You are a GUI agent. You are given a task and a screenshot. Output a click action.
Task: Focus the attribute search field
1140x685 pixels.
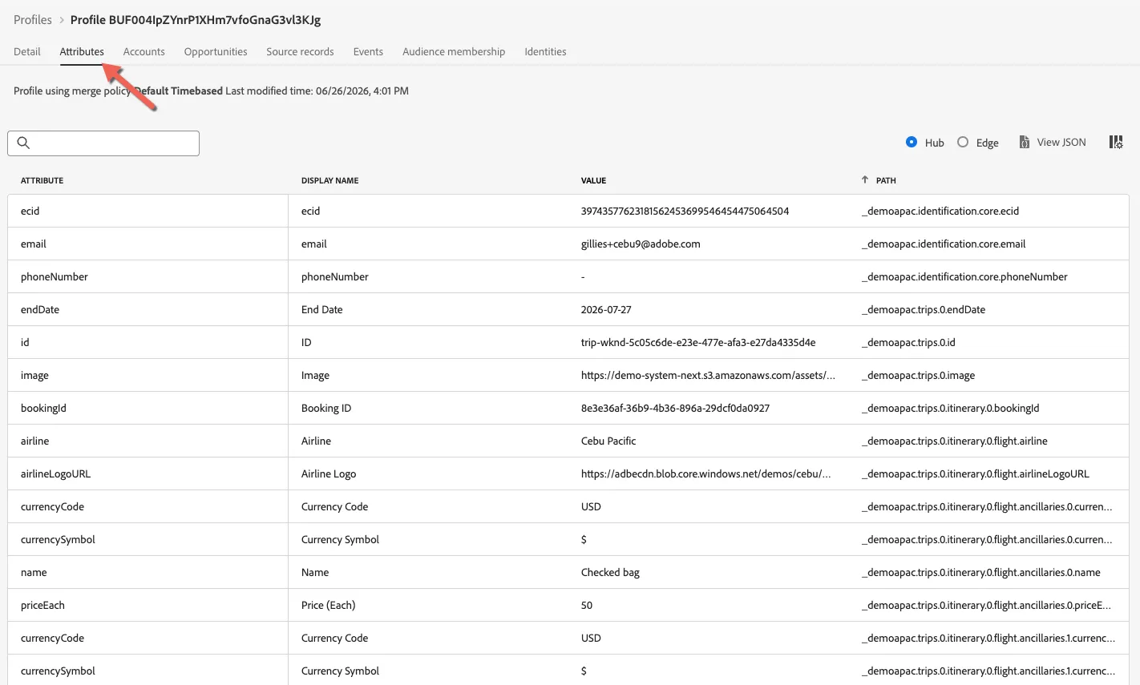pos(103,143)
